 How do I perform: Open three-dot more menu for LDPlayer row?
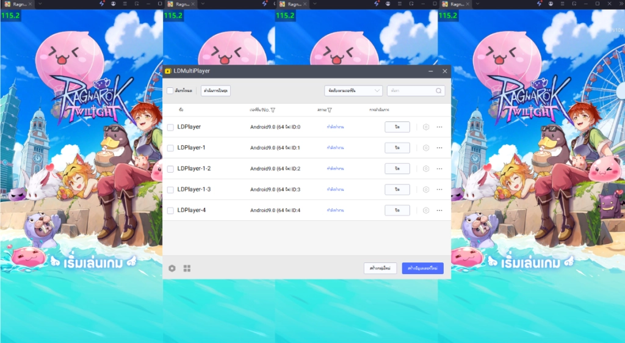[x=439, y=127]
